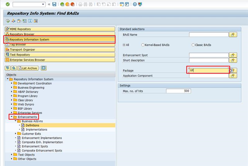This screenshot has width=248, height=166.
Task: Click the BAdI Name input field
Action: pos(209,35)
